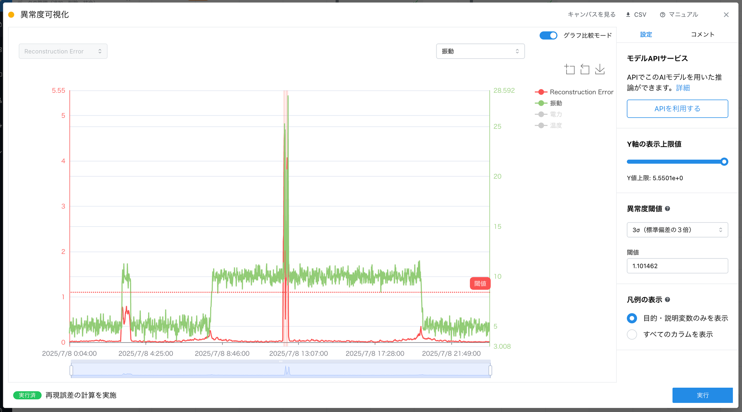Click the zoom area select chart icon
742x412 pixels.
pos(570,69)
